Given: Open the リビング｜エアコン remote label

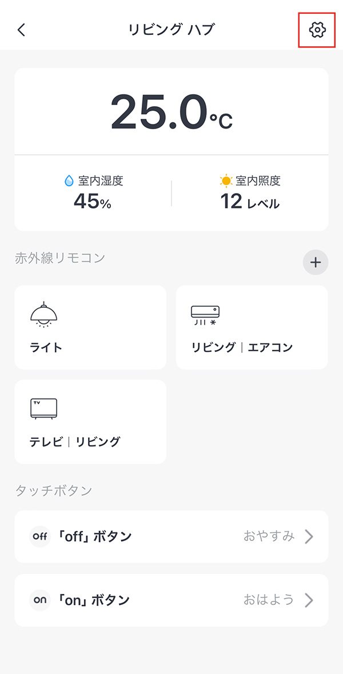Looking at the screenshot, I should 242,347.
